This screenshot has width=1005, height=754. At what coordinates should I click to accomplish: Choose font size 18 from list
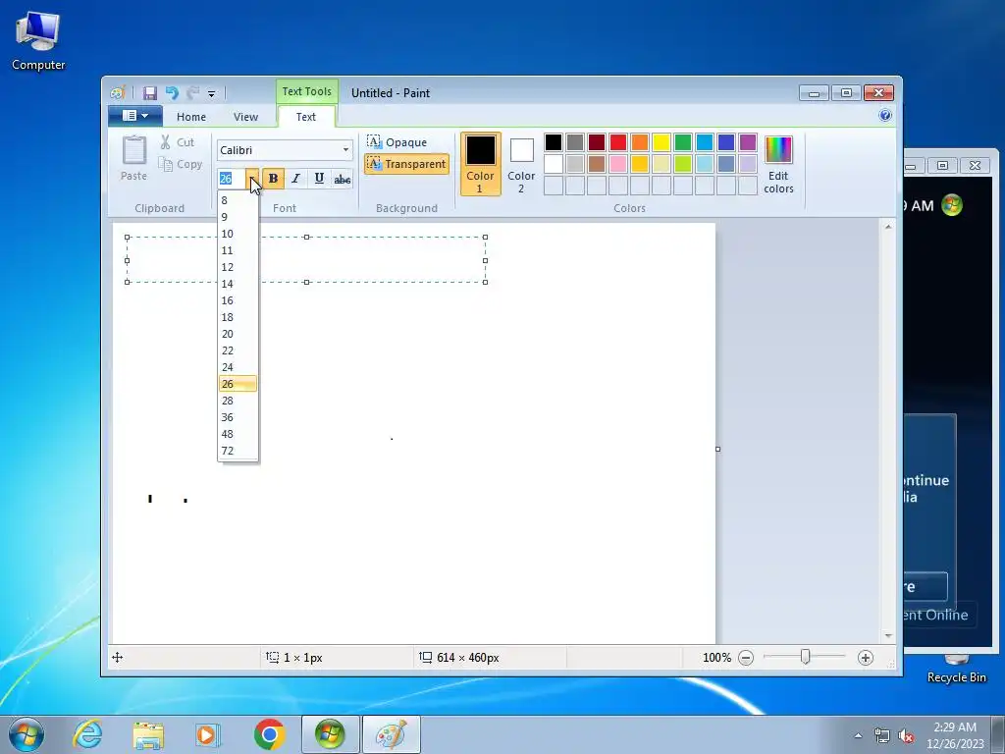tap(238, 317)
